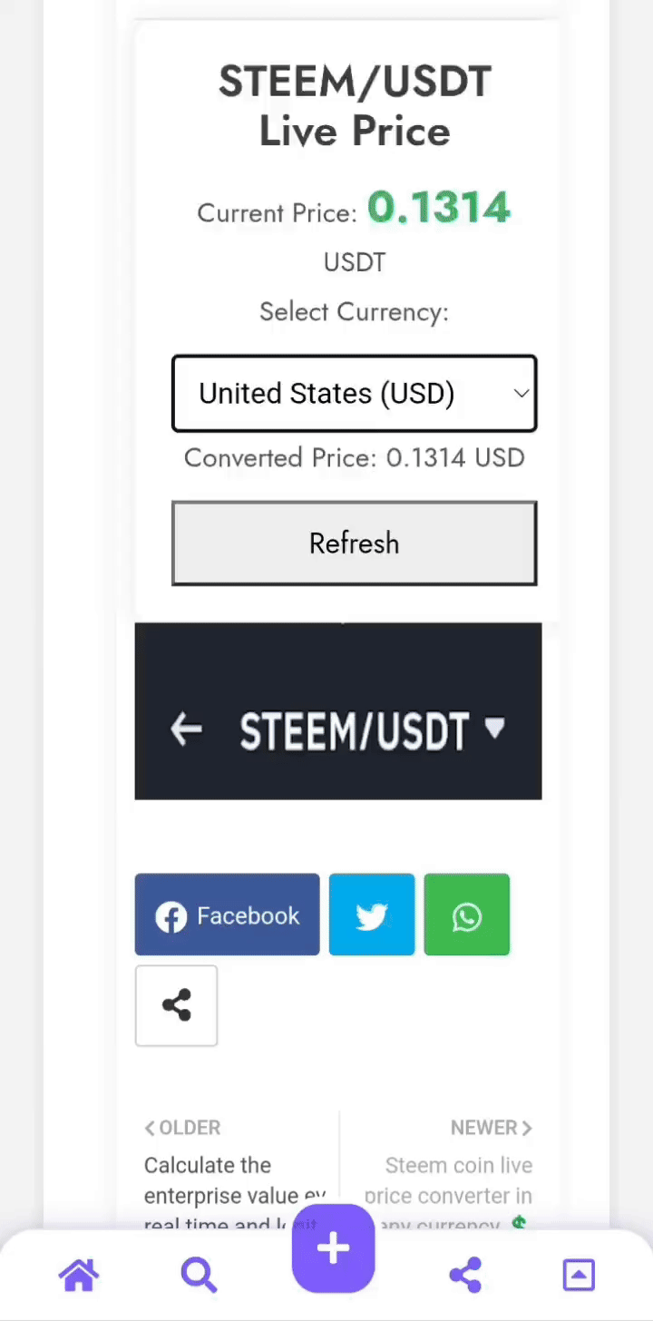Open the 'Calculate the enterprise value' post
The width and height of the screenshot is (653, 1321).
point(208,1180)
